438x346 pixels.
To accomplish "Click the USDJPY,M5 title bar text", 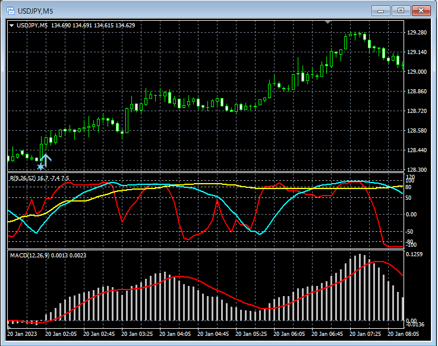I will pos(35,11).
